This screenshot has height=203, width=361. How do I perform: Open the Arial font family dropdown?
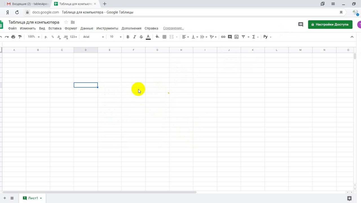coord(93,37)
